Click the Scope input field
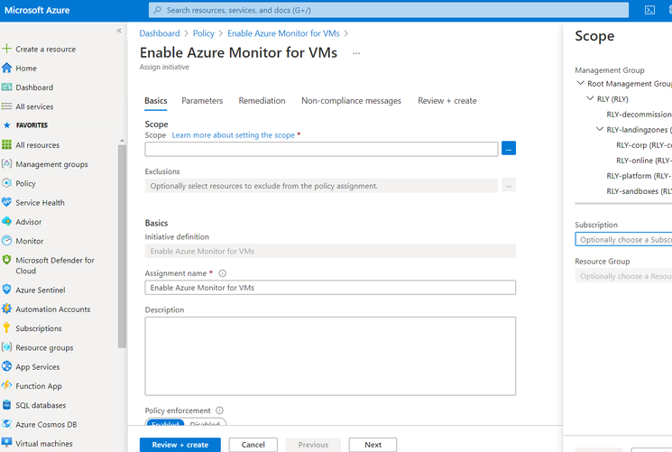 click(321, 149)
